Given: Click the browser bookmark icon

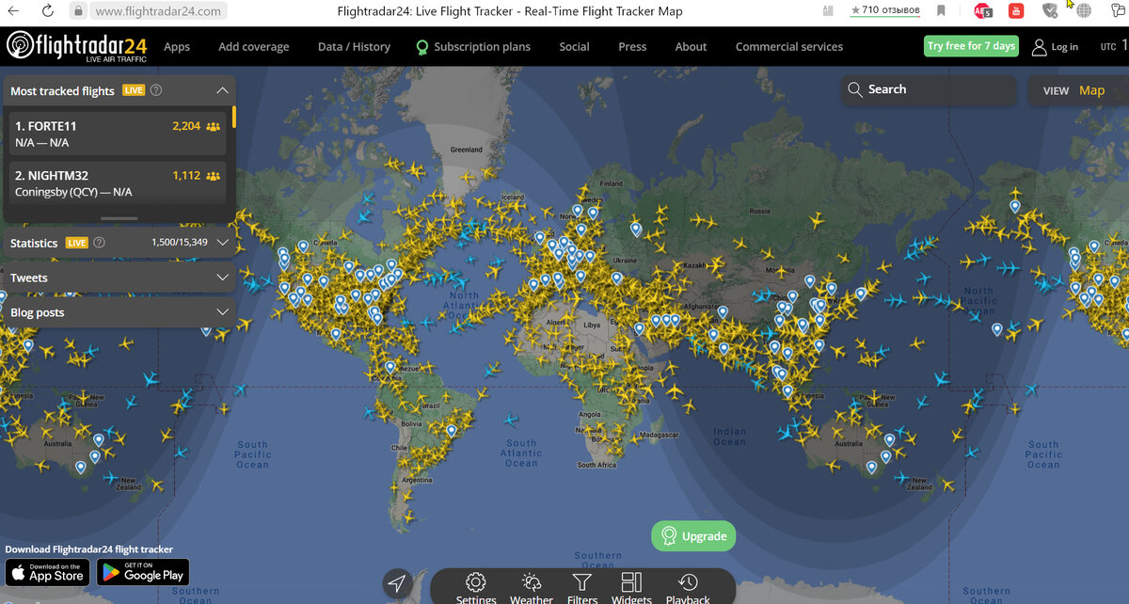Looking at the screenshot, I should click(x=941, y=11).
